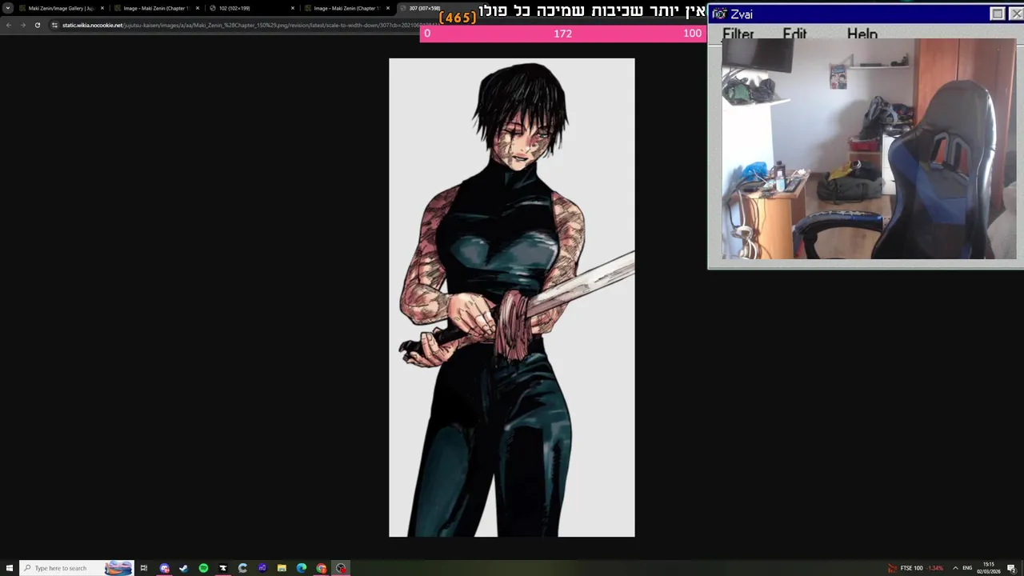Viewport: 1024px width, 576px height.
Task: Open the OBS Studio taskbar icon
Action: point(341,568)
